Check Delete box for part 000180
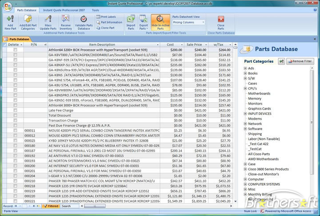The image size is (320, 216). point(15,146)
